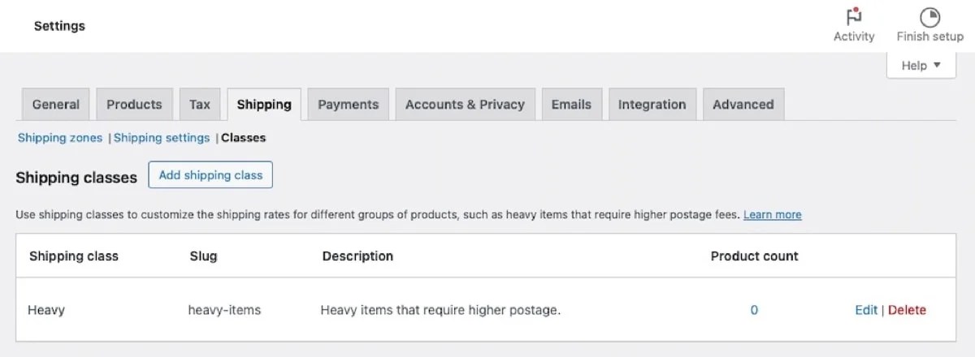Switch to the General tab
The image size is (975, 357).
click(x=56, y=105)
